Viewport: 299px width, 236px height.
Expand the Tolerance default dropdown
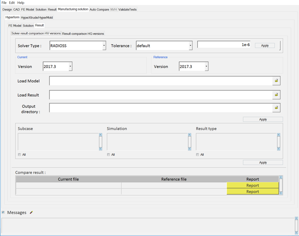point(190,46)
